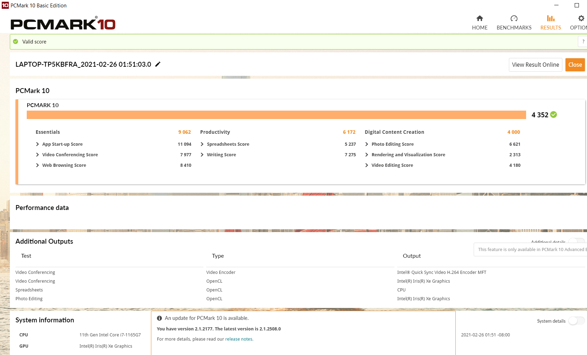Expand the Spreadsheets Score row
587x355 pixels.
tap(202, 144)
